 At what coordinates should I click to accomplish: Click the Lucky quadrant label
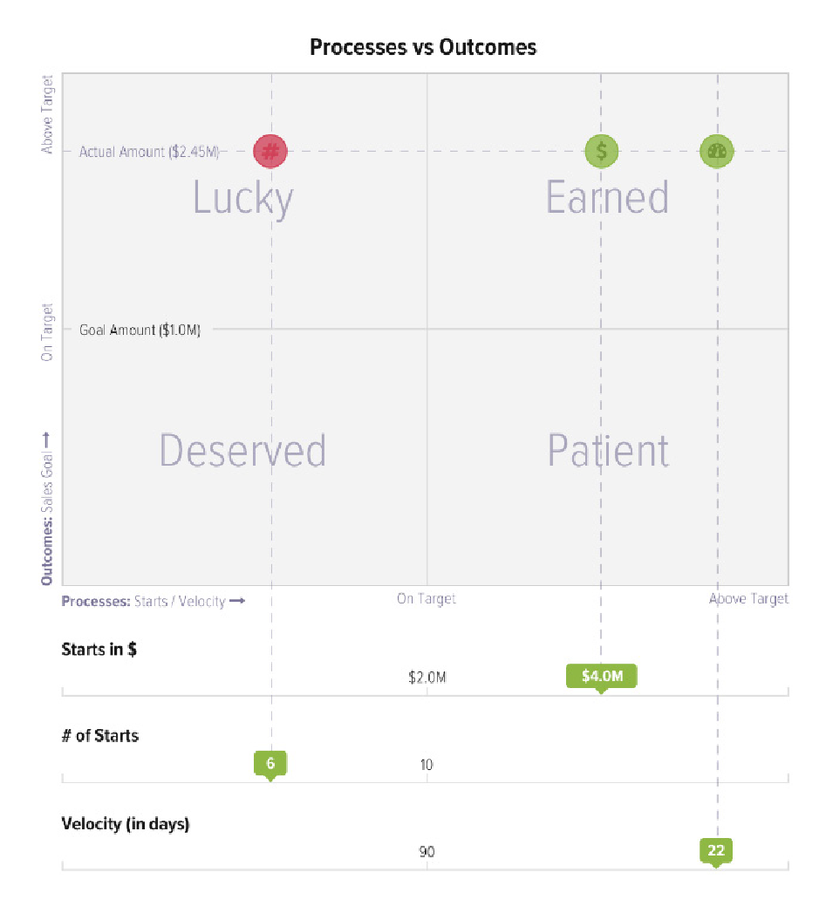[242, 198]
